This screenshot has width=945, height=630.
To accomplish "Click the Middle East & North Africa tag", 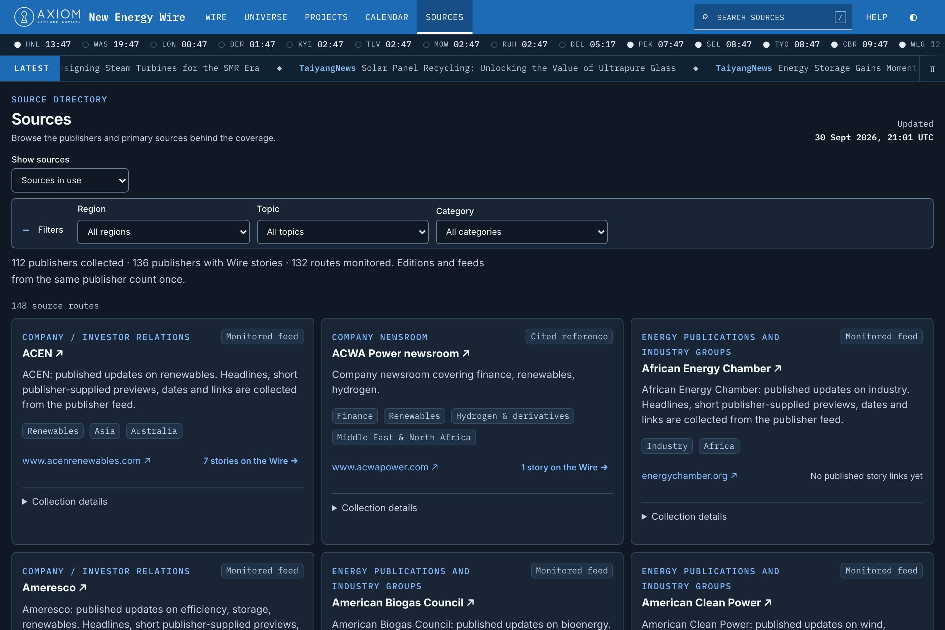I will tap(404, 437).
